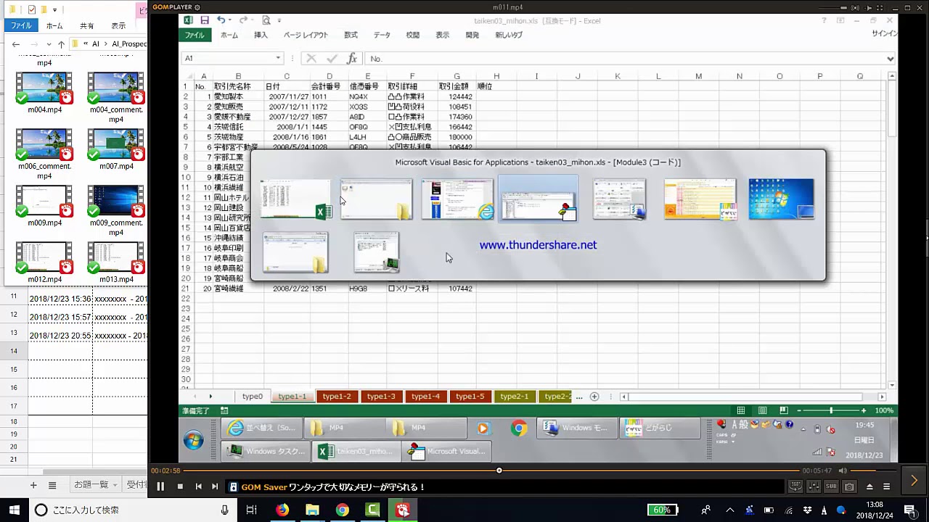Expand the Explorer quick access toolbar dropdown
Screen dimensions: 929x522
(56, 9)
